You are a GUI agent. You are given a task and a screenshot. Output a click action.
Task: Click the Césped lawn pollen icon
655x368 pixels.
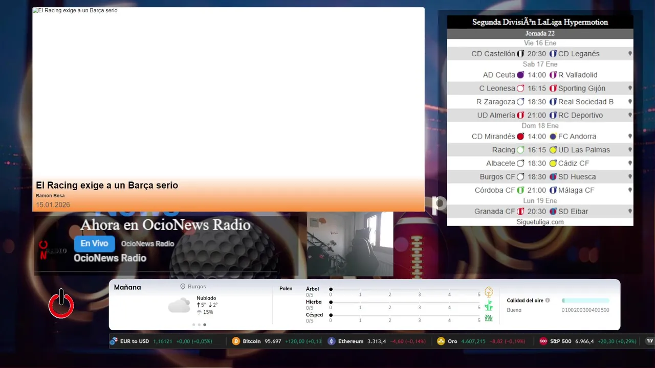click(x=489, y=318)
